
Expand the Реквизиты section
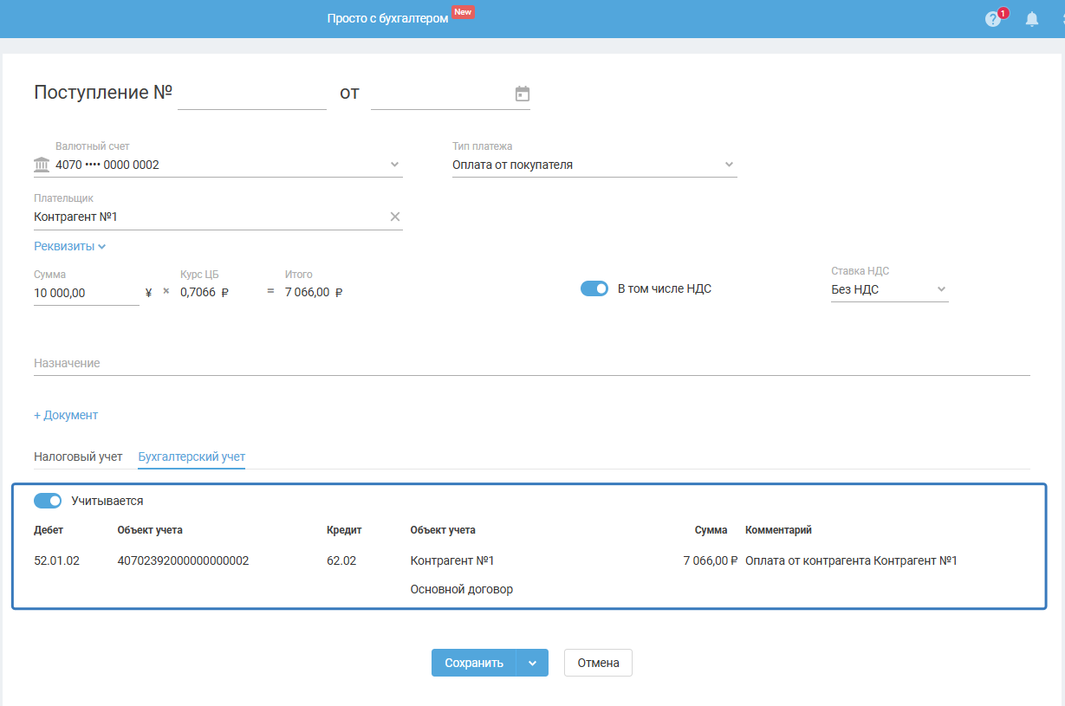pos(69,246)
